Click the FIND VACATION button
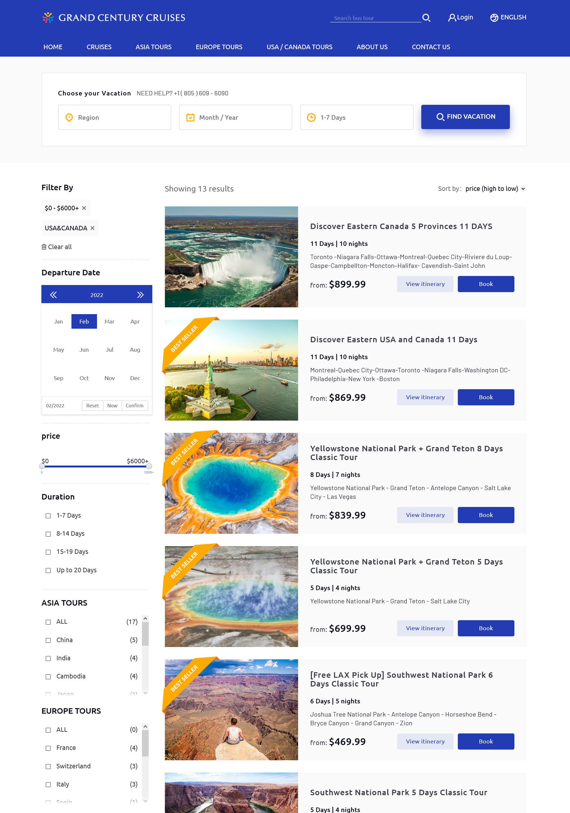The width and height of the screenshot is (570, 813). click(465, 117)
